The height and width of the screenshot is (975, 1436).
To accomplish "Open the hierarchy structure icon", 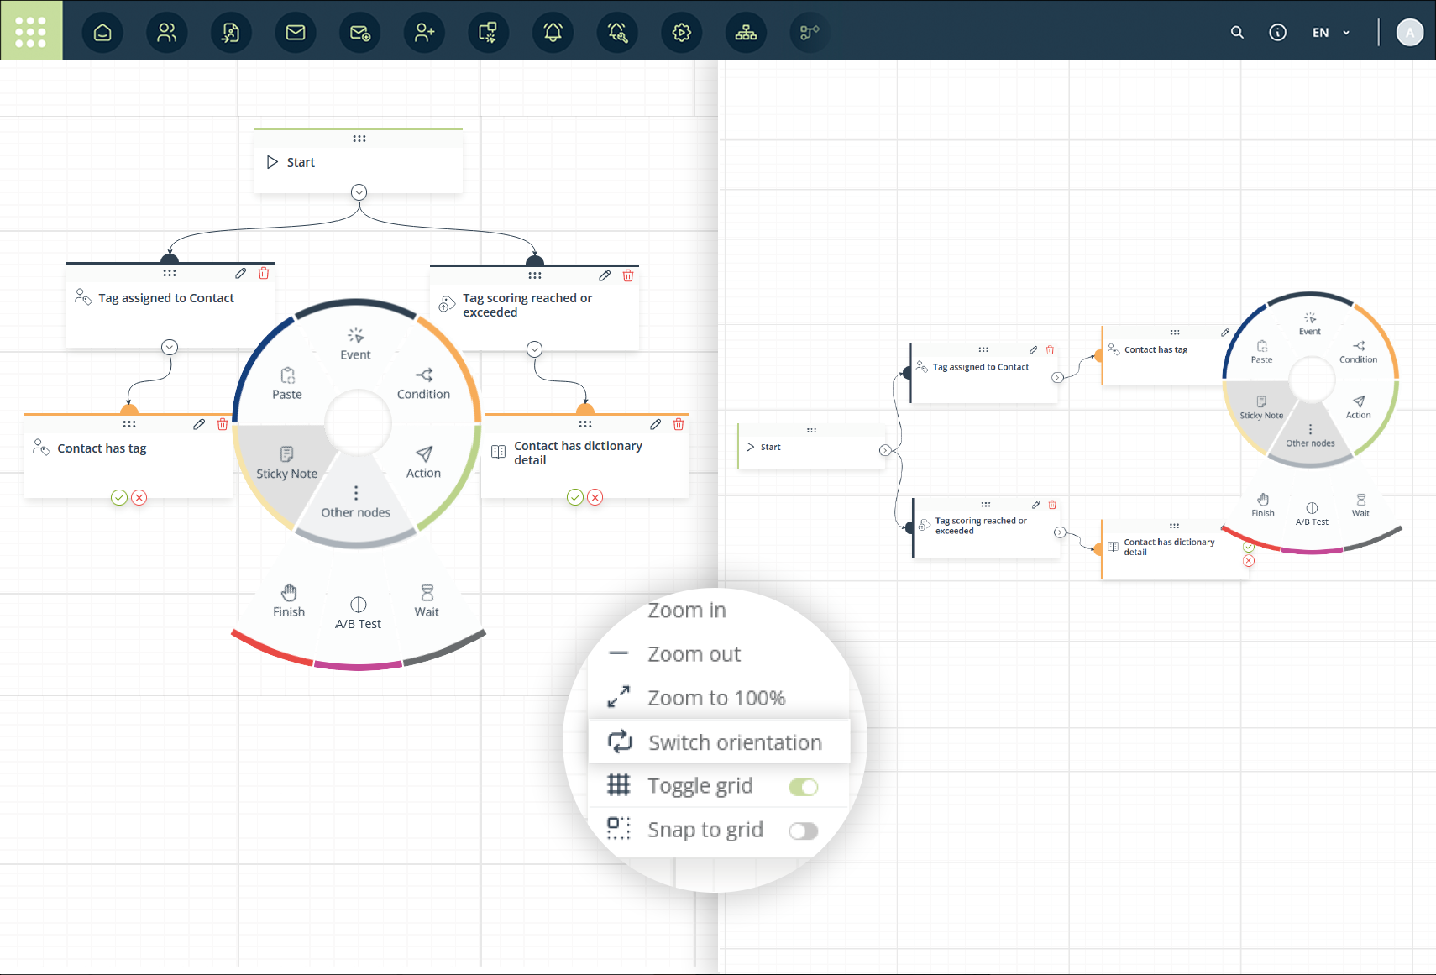I will [746, 33].
